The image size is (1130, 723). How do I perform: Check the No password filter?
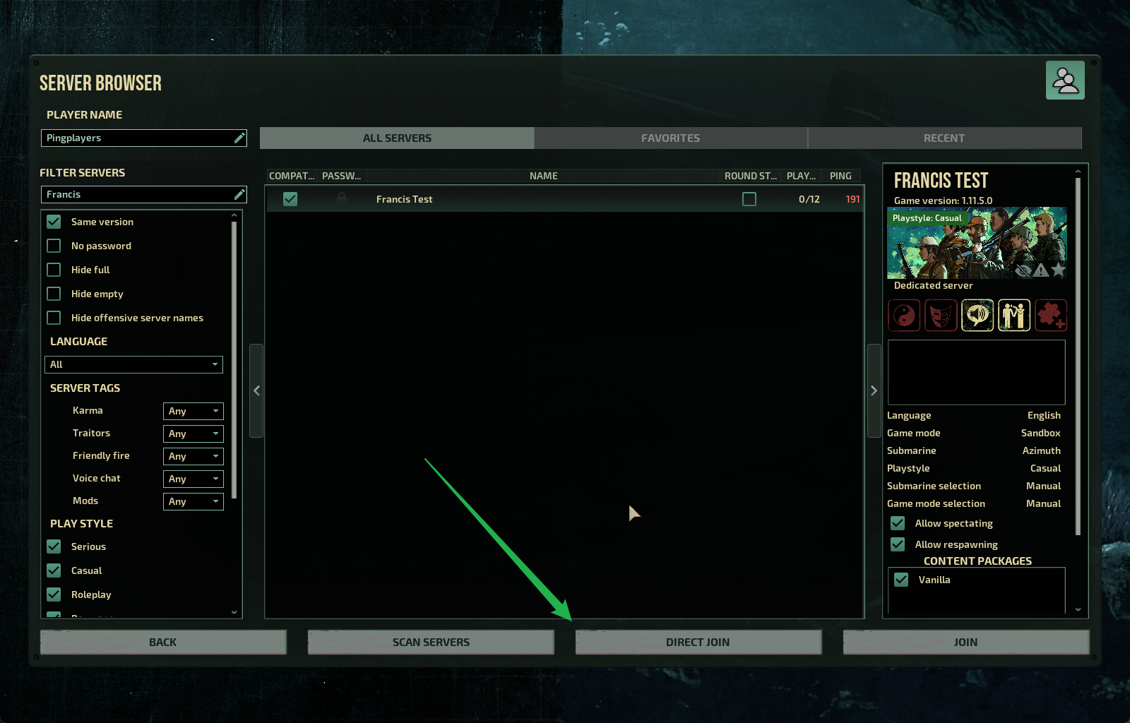[54, 246]
